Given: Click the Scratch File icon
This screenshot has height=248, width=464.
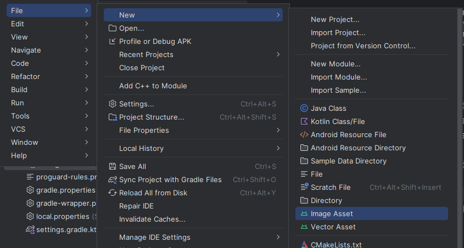Looking at the screenshot, I should [x=304, y=187].
